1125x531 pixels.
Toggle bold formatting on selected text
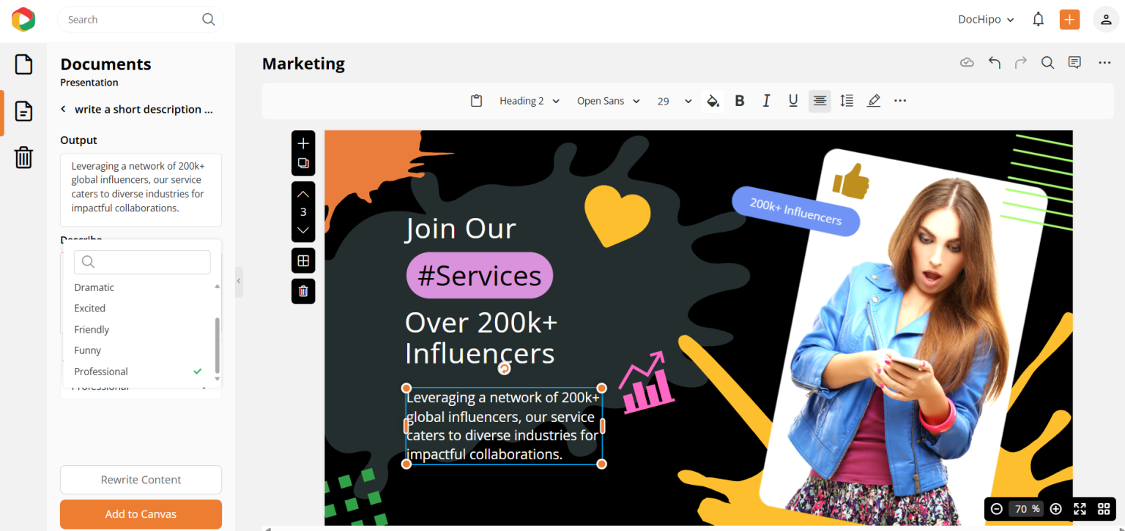point(740,100)
